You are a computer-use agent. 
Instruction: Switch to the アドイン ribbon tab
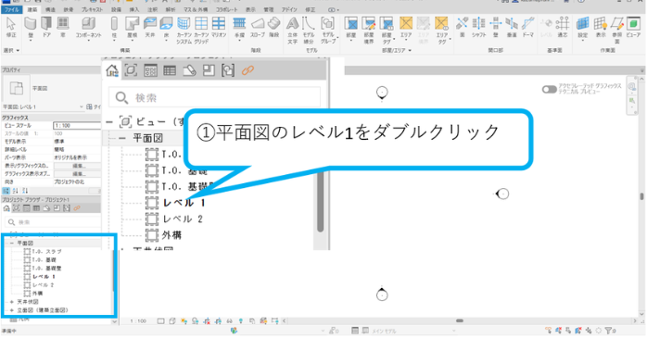point(289,9)
